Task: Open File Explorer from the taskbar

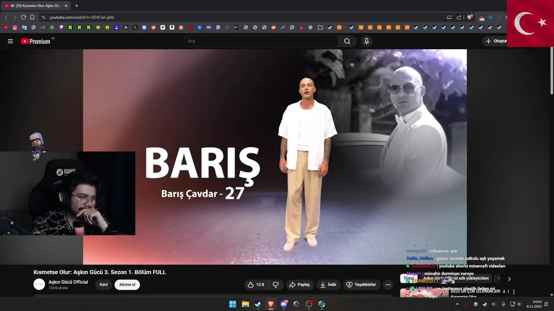Action: coord(245,304)
